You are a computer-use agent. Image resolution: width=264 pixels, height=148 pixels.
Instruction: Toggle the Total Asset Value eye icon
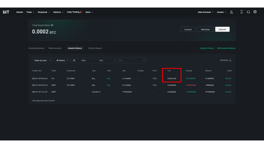[52, 25]
